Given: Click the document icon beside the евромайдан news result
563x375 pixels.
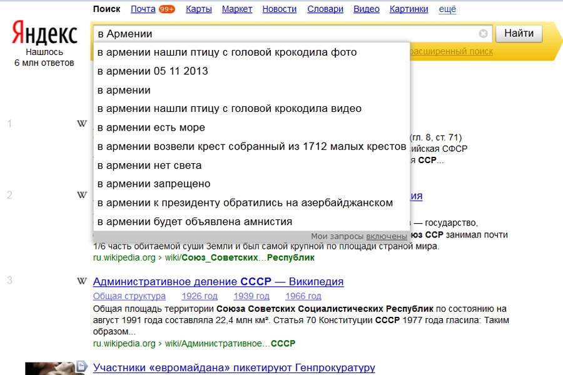Looking at the screenshot, I should 81,366.
